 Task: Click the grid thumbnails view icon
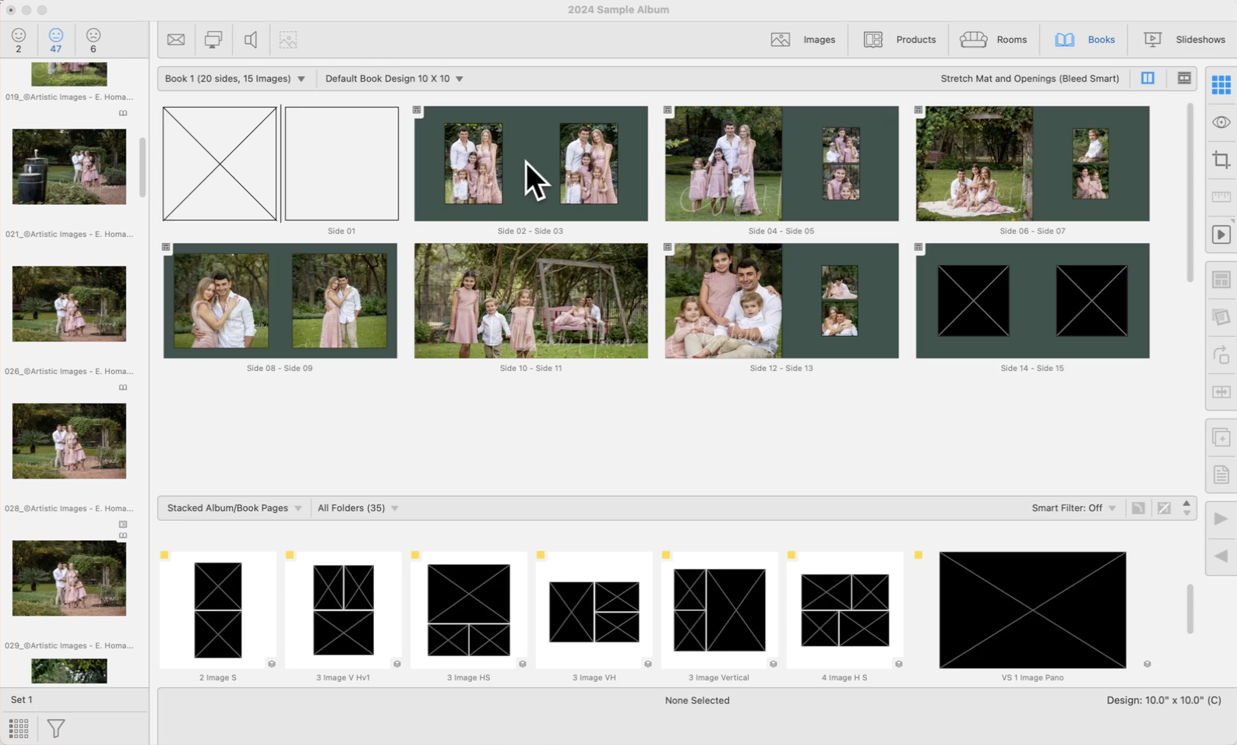[x=1221, y=84]
